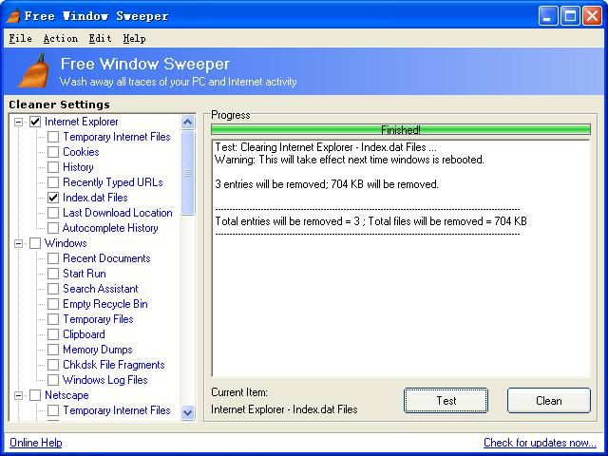This screenshot has width=608, height=456.
Task: Close the Free Window Sweeper window
Action: coord(592,16)
